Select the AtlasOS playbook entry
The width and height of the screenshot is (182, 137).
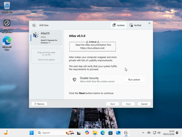point(46,38)
